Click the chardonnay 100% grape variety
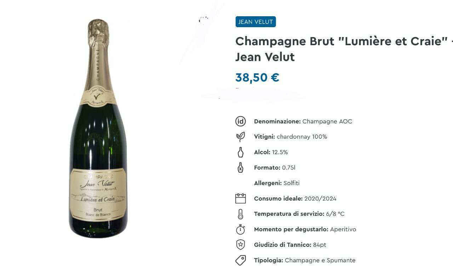This screenshot has height=268, width=453. [302, 137]
